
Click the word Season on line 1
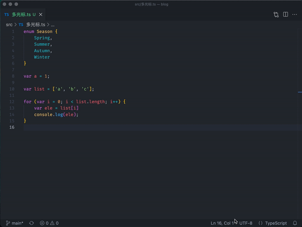[44, 31]
